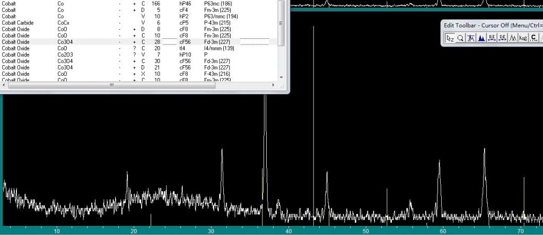The height and width of the screenshot is (235, 543).
Task: Select the Cobalt row with cF4
Action: point(138,10)
